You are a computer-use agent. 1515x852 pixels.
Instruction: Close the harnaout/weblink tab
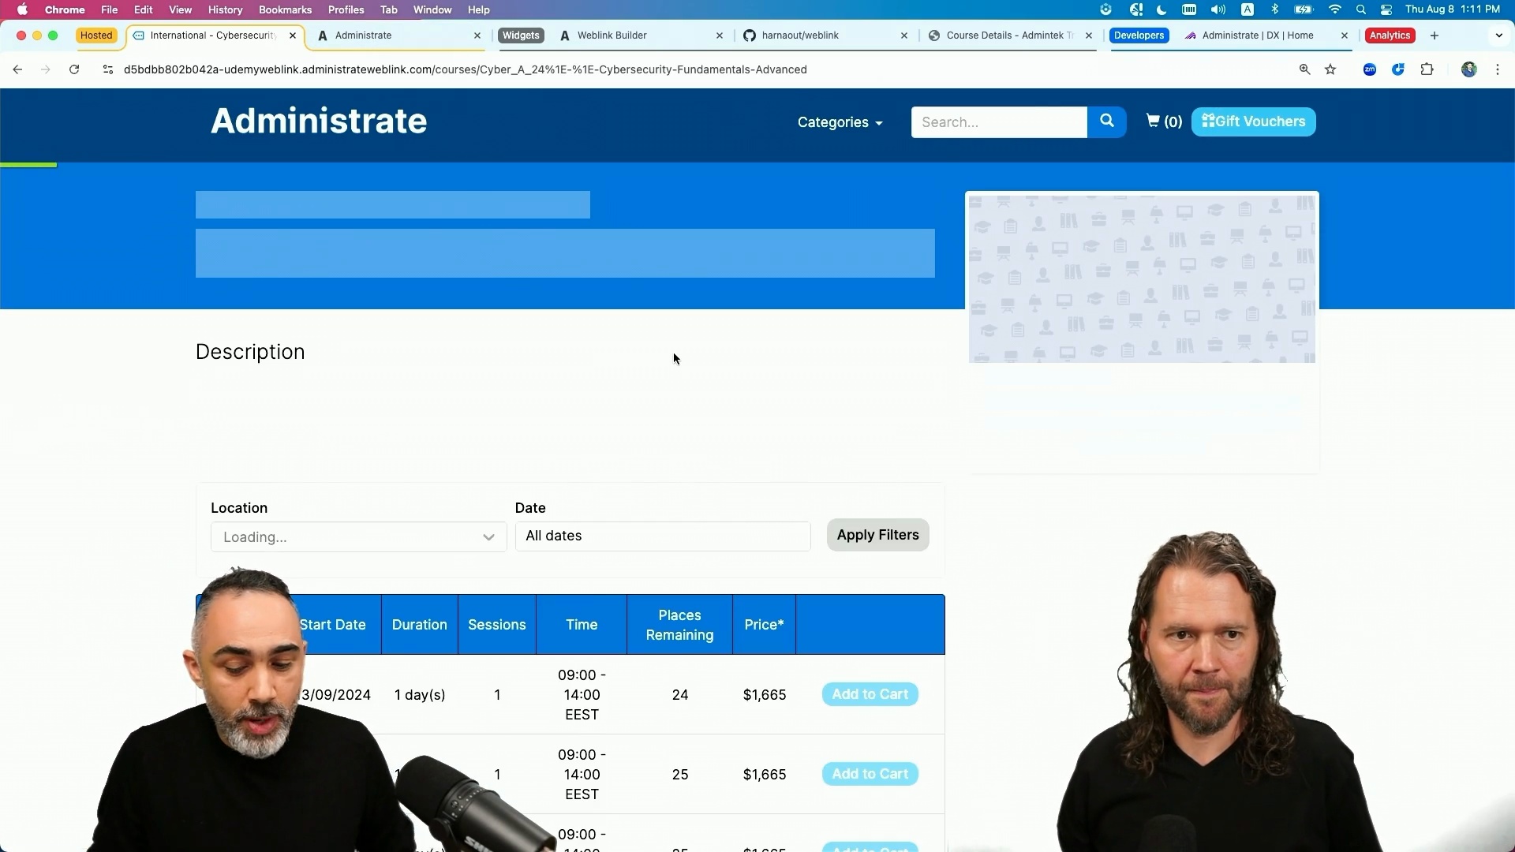tap(904, 35)
